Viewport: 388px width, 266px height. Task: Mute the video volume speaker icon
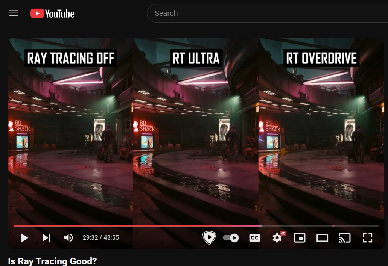click(x=68, y=237)
